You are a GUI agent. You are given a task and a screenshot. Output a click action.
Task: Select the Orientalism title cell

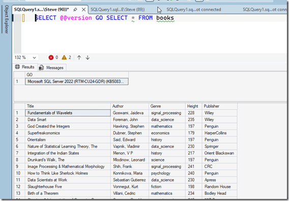pos(68,140)
